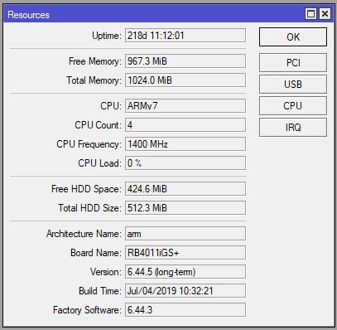Open the IRQ settings button

pyautogui.click(x=293, y=128)
